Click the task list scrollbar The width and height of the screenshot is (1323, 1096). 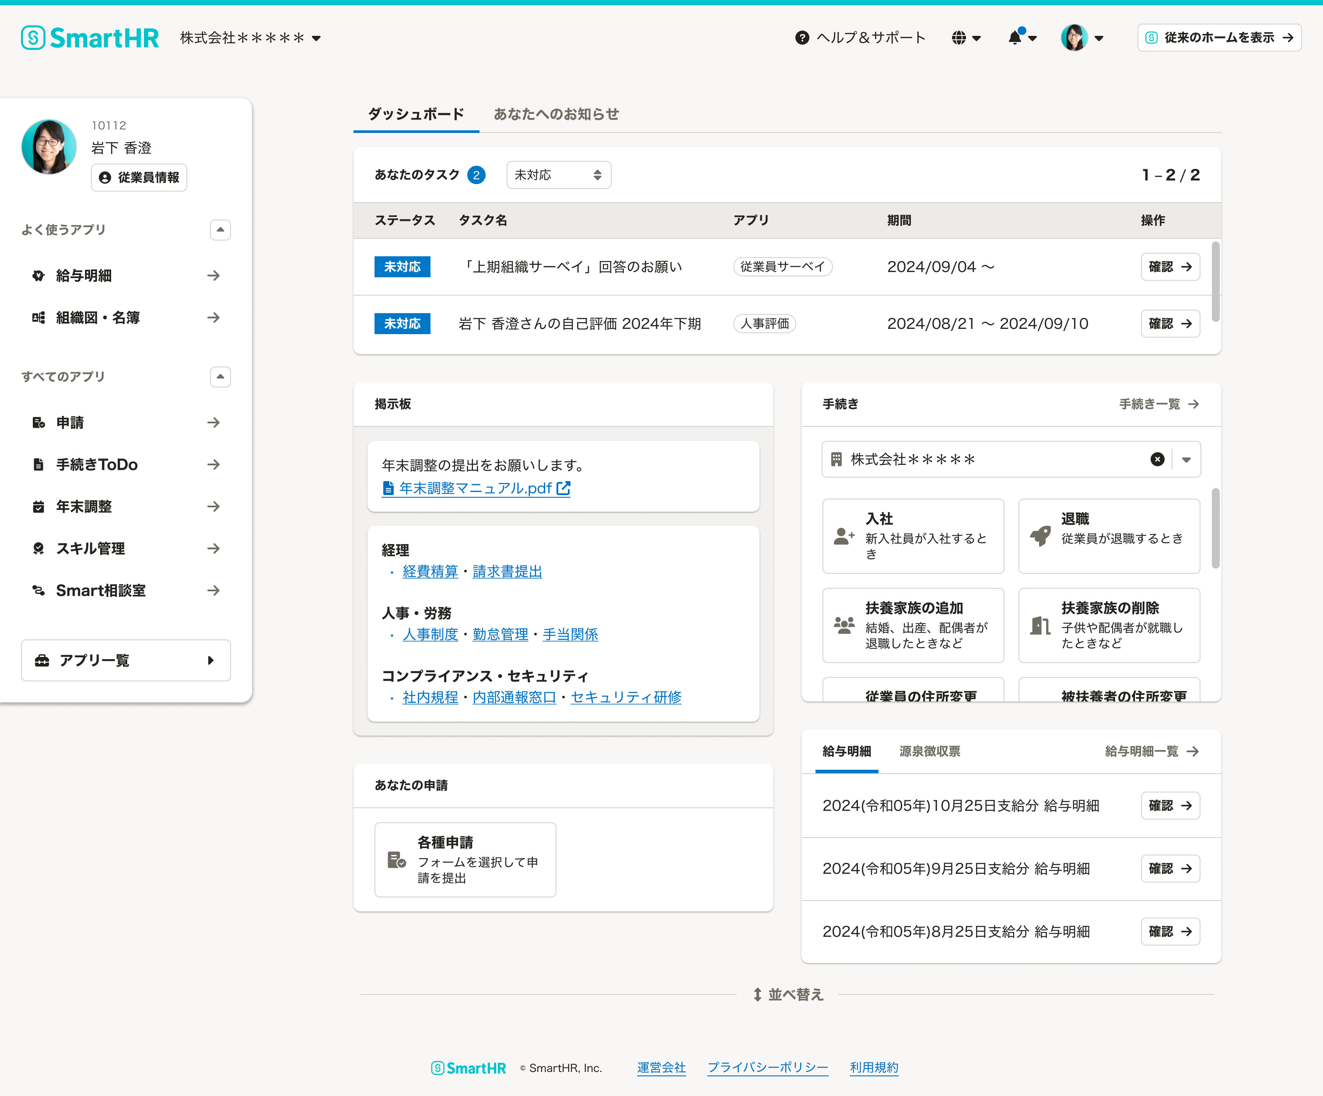pyautogui.click(x=1215, y=282)
